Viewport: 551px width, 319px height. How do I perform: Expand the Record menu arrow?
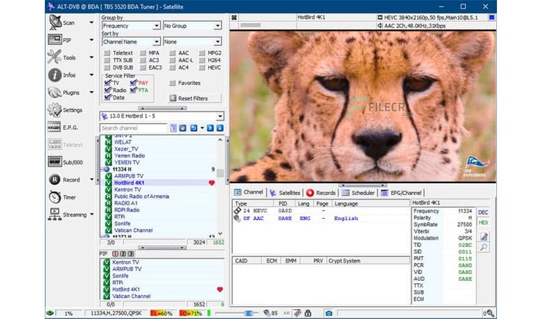[x=92, y=179]
